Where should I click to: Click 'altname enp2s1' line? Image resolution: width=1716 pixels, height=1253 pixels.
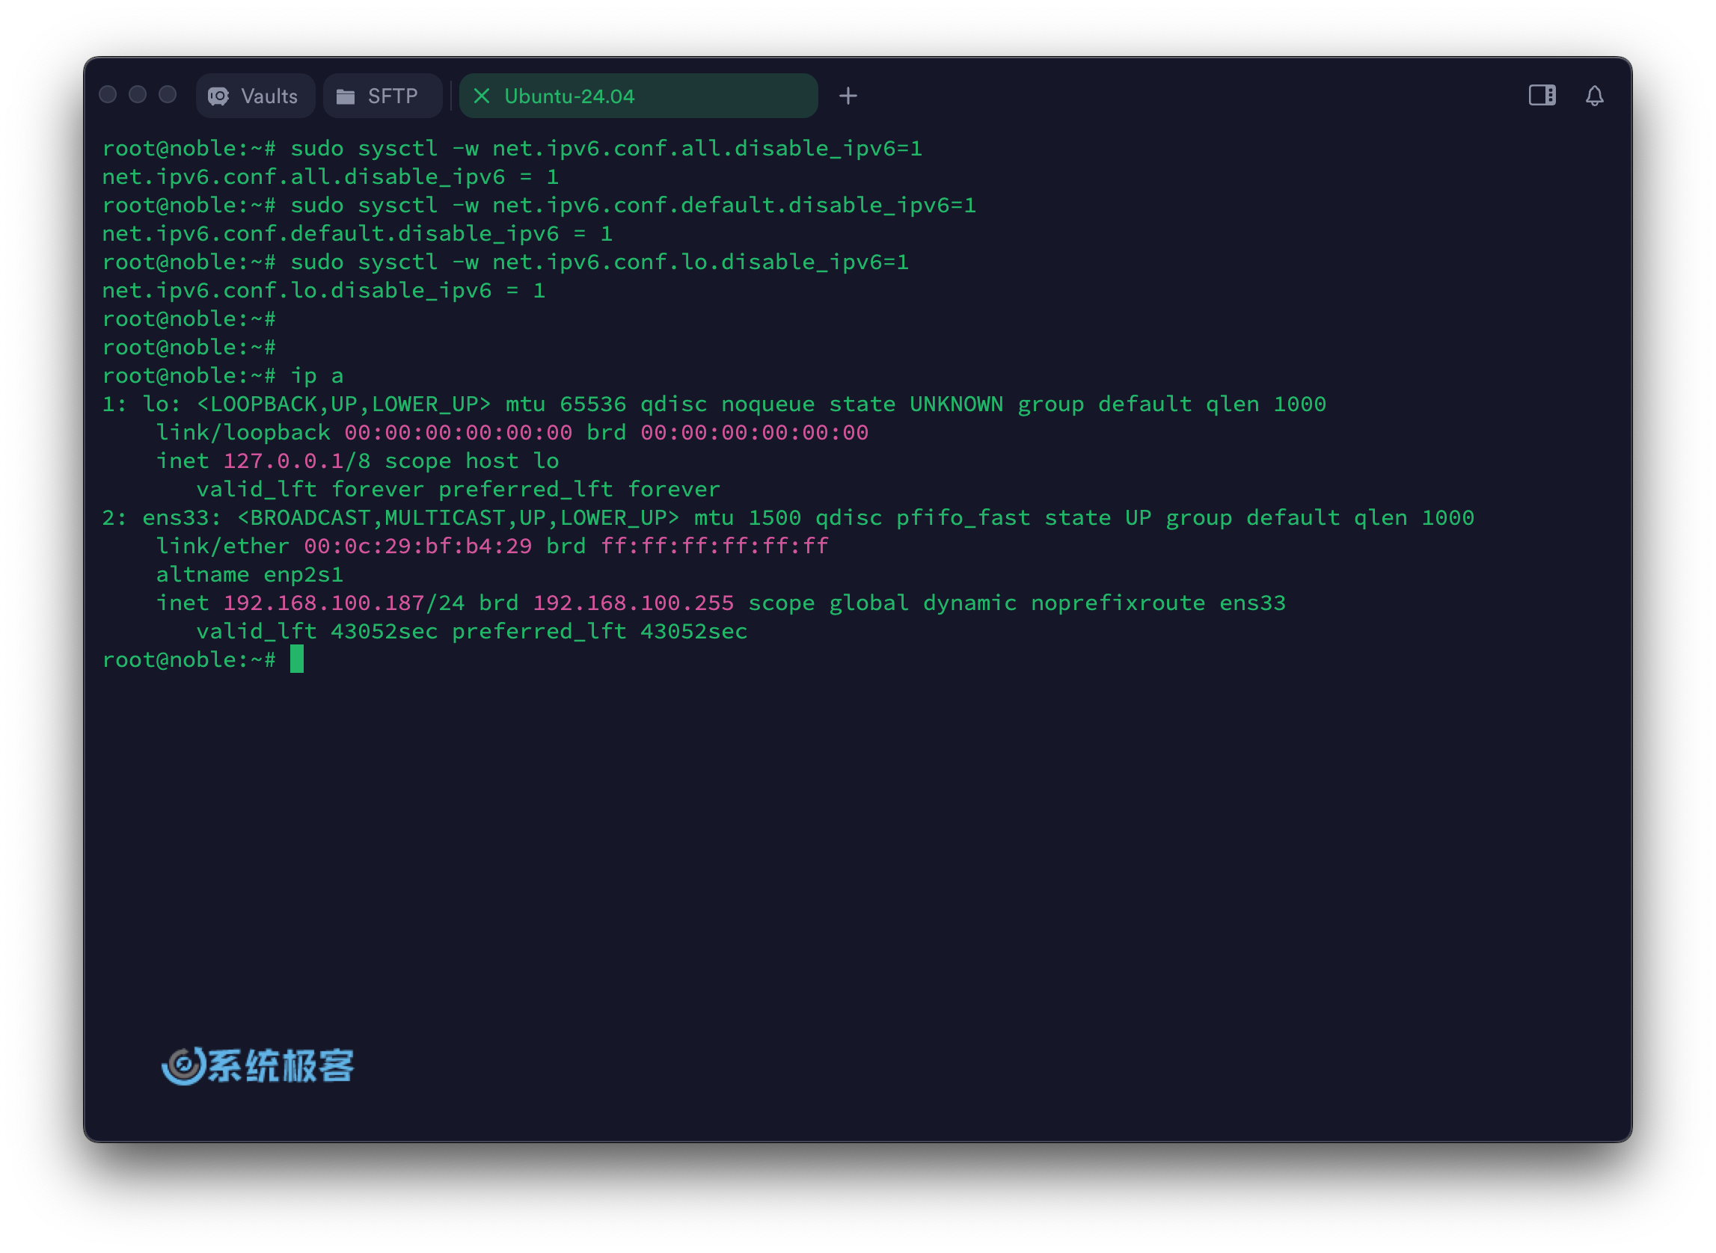point(250,575)
